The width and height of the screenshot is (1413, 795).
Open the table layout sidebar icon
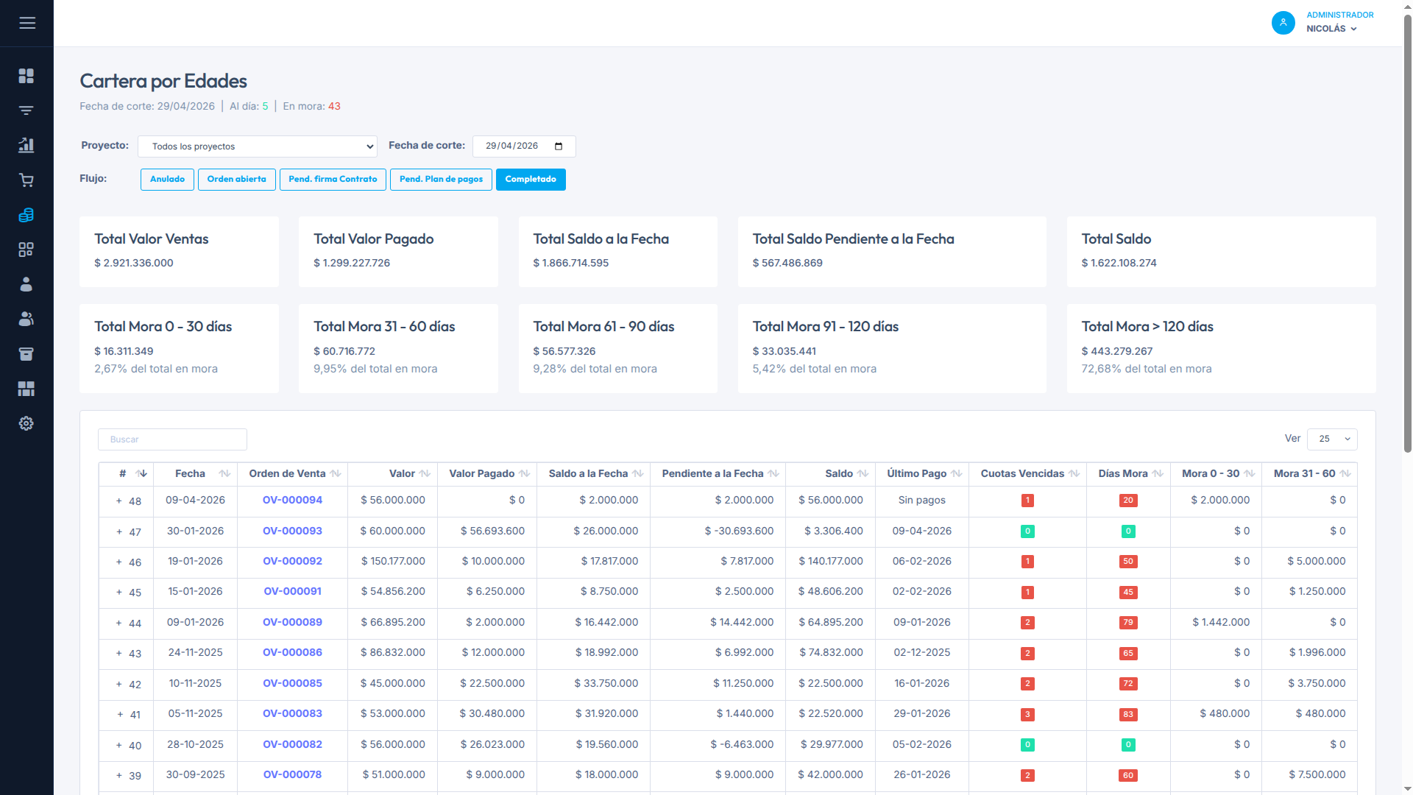(x=26, y=389)
